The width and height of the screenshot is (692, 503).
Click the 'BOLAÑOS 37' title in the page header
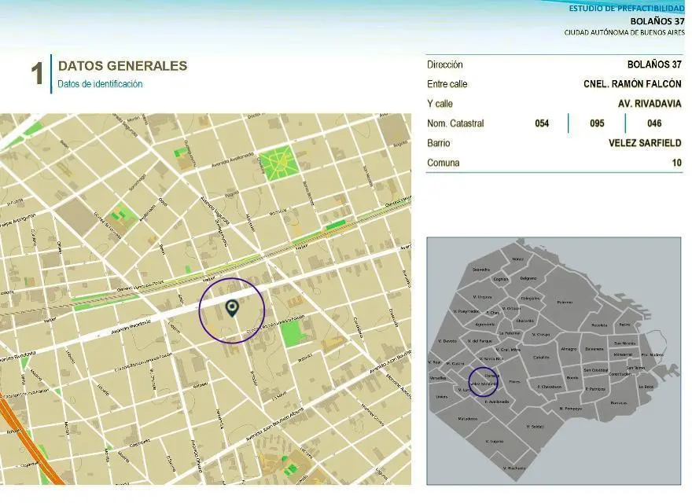coord(657,20)
